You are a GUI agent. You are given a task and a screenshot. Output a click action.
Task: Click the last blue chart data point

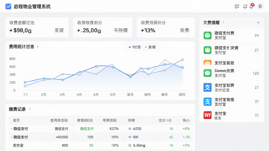tap(183, 68)
